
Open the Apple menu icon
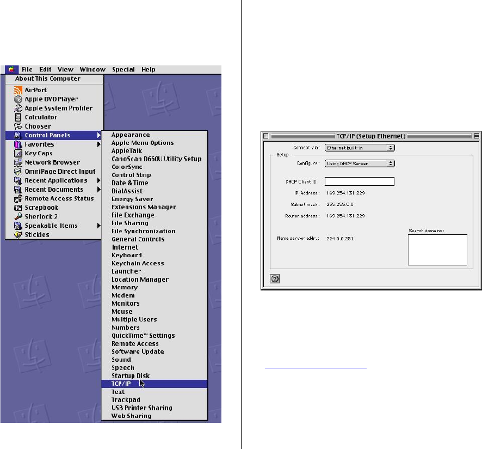pyautogui.click(x=11, y=69)
